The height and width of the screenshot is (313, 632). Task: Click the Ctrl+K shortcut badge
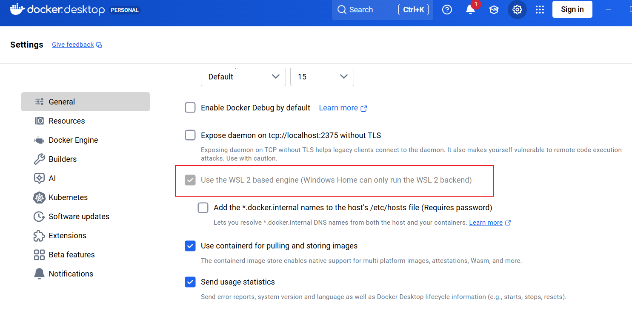[413, 10]
